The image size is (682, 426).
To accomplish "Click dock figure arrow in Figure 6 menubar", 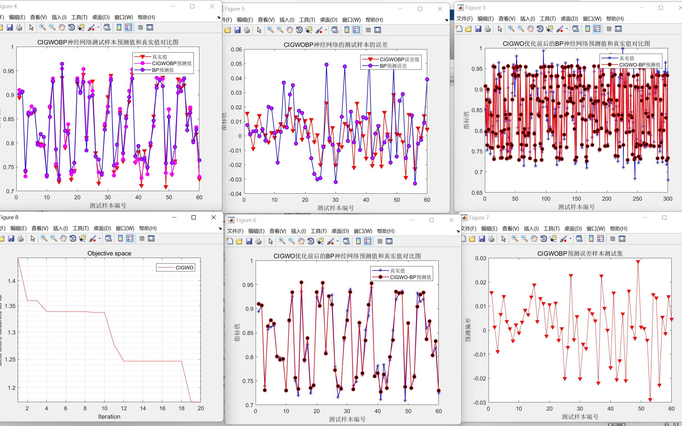I will click(458, 231).
